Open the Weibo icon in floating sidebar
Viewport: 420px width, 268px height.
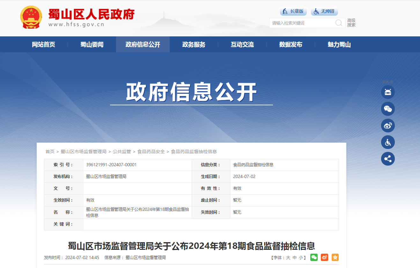[388, 125]
